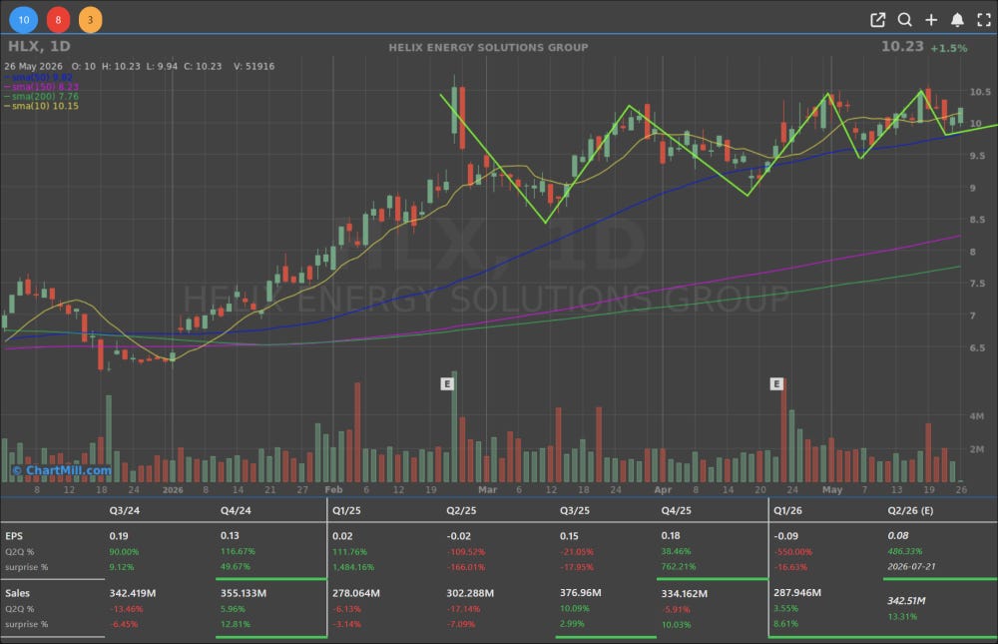Click the Q1/26 column header

787,510
